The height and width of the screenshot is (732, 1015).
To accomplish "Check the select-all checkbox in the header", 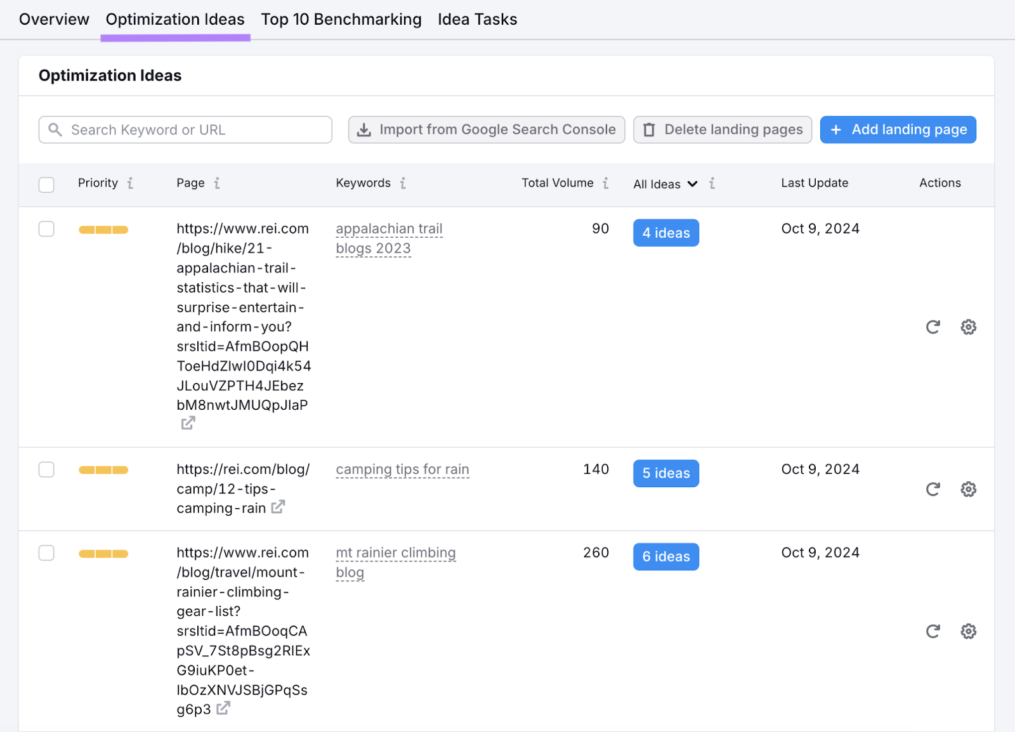I will click(x=46, y=185).
